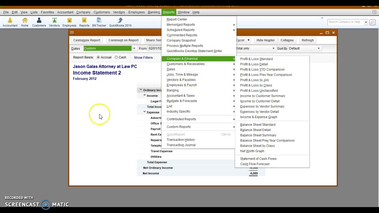The height and width of the screenshot is (213, 379).
Task: Expand the Custom Reports submenu
Action: point(199,127)
